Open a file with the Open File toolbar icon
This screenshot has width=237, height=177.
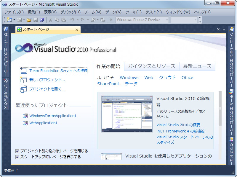[x=29, y=20]
